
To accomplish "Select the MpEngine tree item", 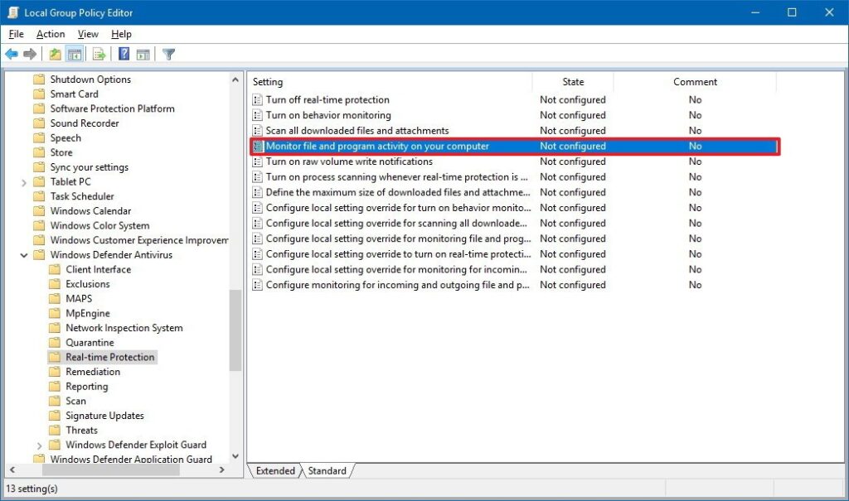I will point(88,313).
